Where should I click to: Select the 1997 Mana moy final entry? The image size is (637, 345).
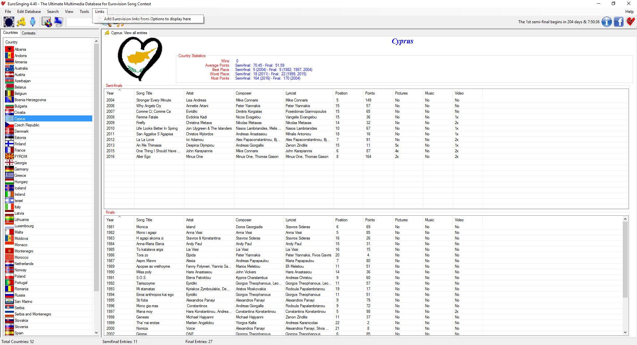coord(364,311)
